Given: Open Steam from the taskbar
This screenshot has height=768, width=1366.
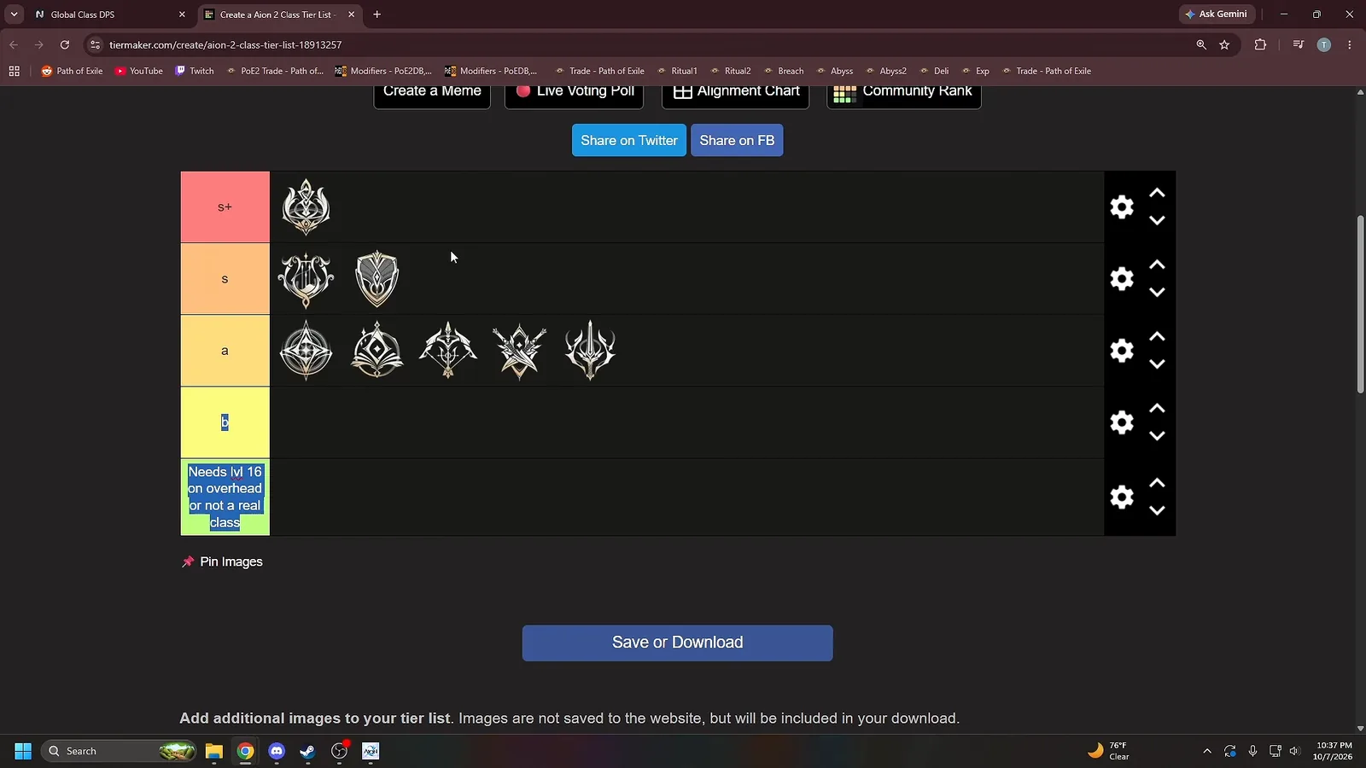Looking at the screenshot, I should (x=307, y=751).
